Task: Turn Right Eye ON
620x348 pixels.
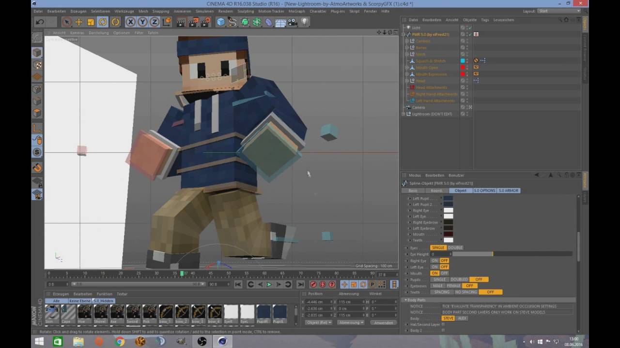Action: point(434,261)
